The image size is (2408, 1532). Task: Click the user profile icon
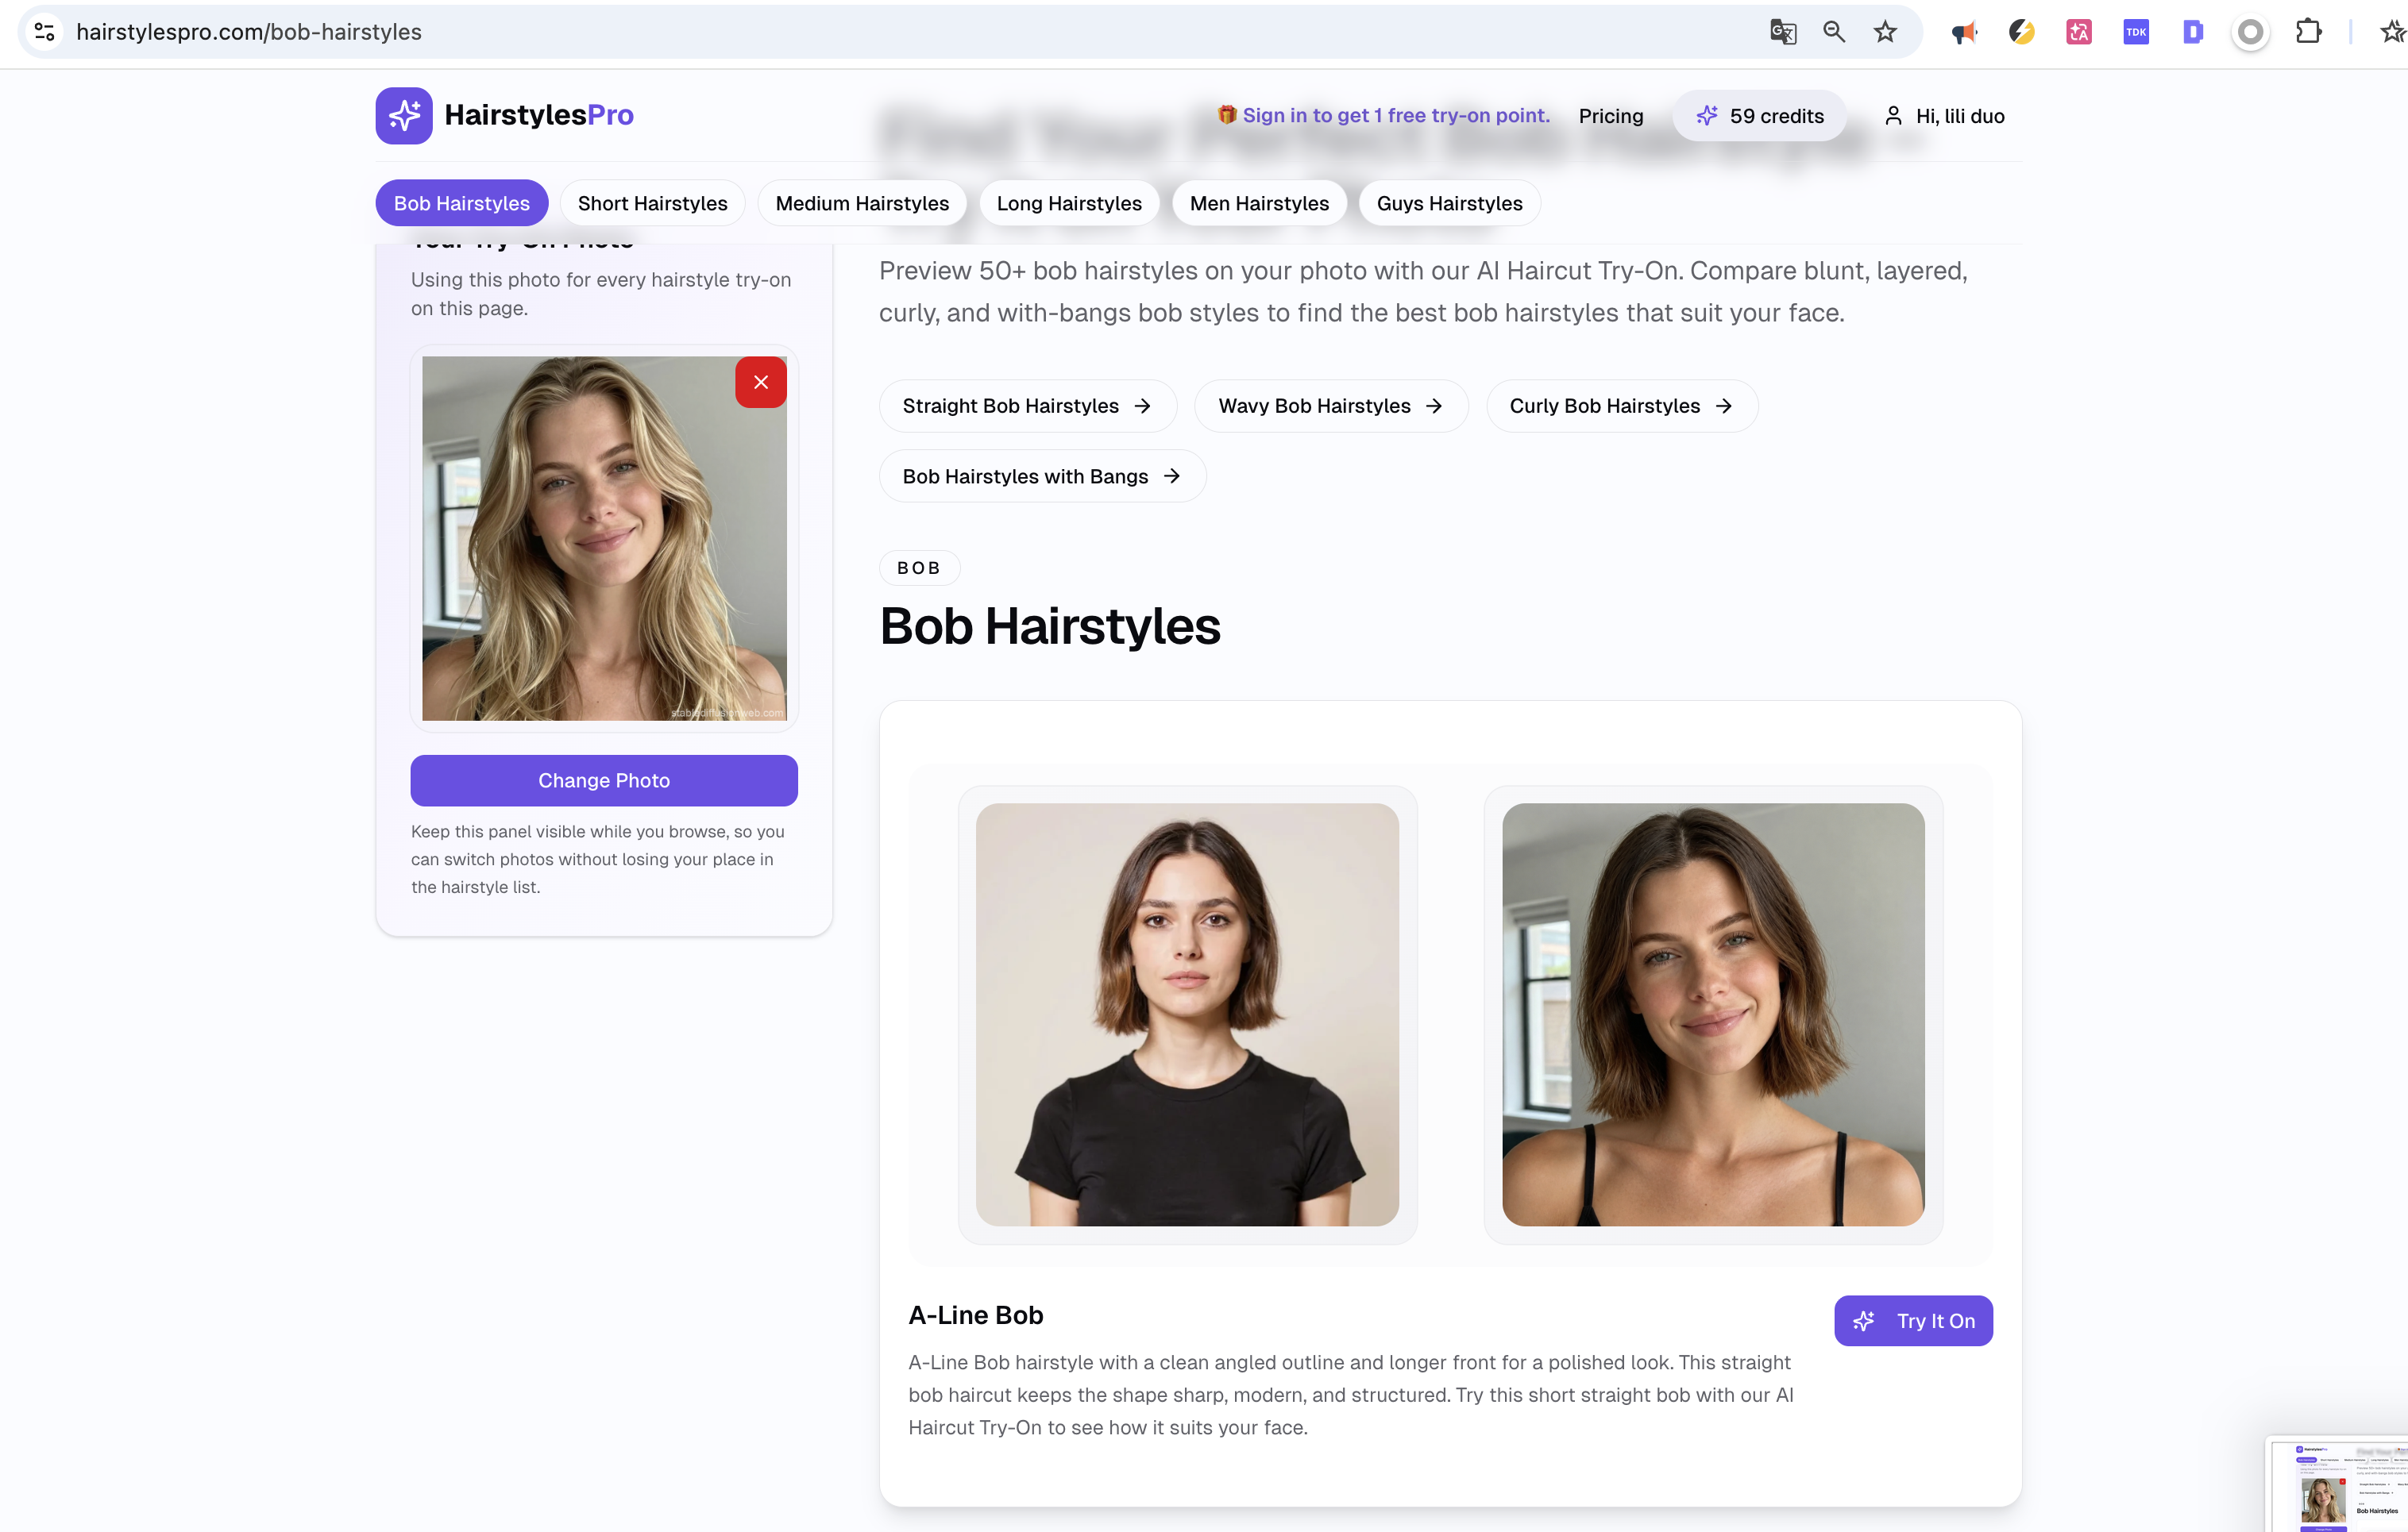1893,116
